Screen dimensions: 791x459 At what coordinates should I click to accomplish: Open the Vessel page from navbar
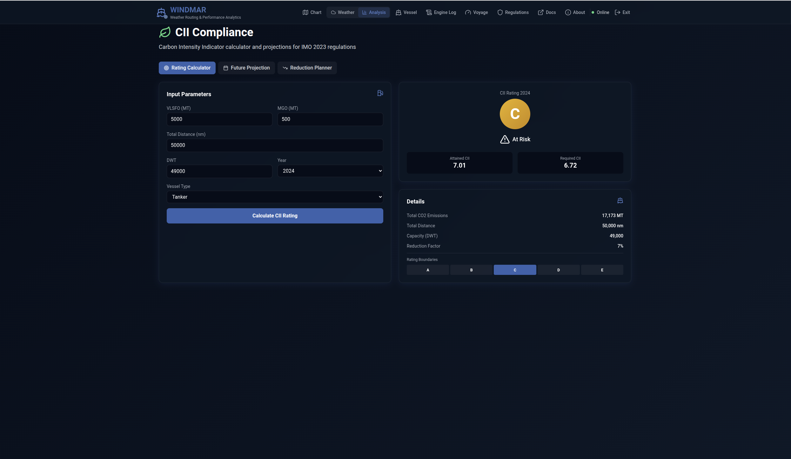click(x=406, y=12)
